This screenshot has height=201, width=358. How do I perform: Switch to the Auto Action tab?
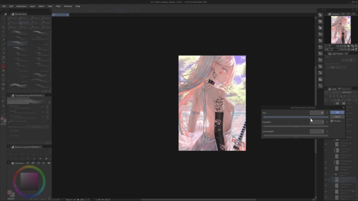click(345, 89)
